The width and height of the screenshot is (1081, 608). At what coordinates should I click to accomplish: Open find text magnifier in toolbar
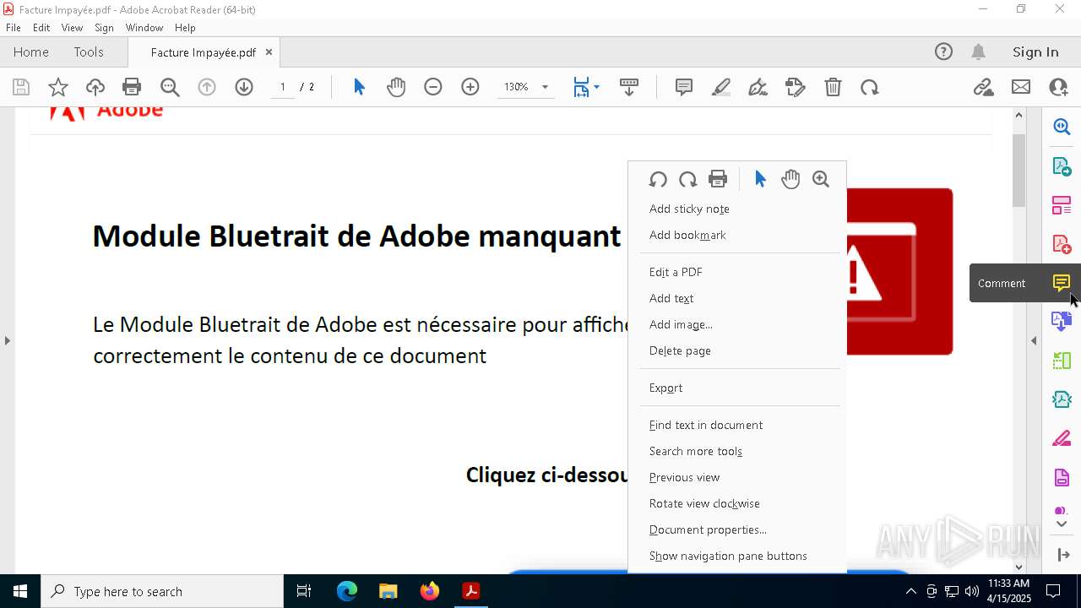[x=170, y=87]
